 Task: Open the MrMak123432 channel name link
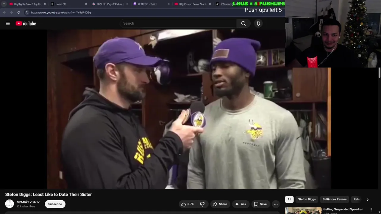[28, 202]
